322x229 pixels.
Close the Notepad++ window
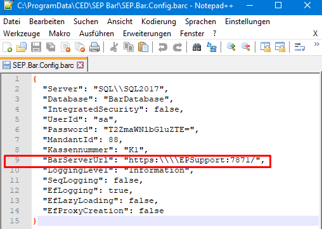tap(307, 5)
